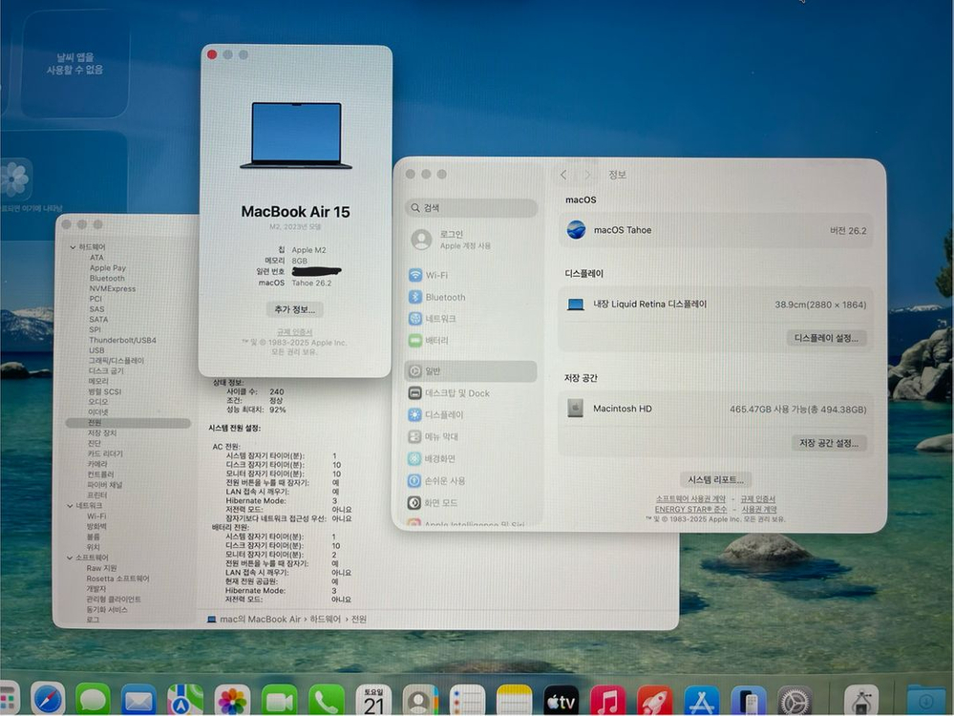The image size is (954, 716).
Task: Collapse the 하드웨어 section in System Information
Action: [x=73, y=247]
